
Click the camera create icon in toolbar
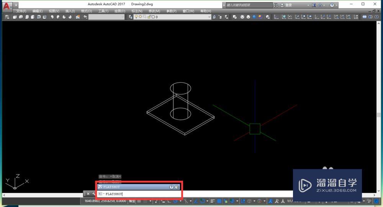(78, 17)
